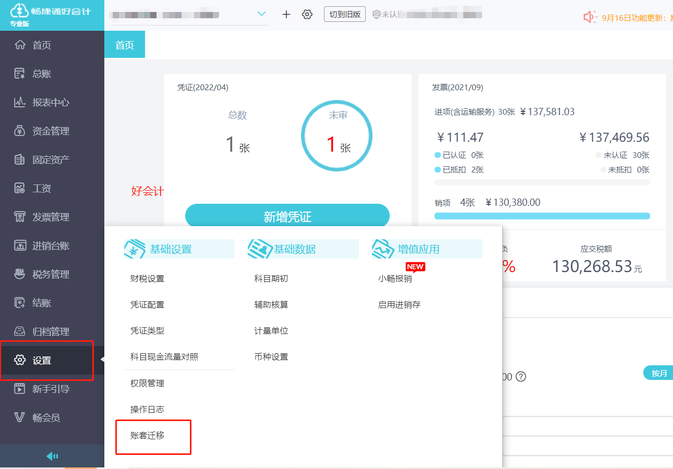The height and width of the screenshot is (469, 673).
Task: Select the 固定资产 building icon
Action: 20,159
